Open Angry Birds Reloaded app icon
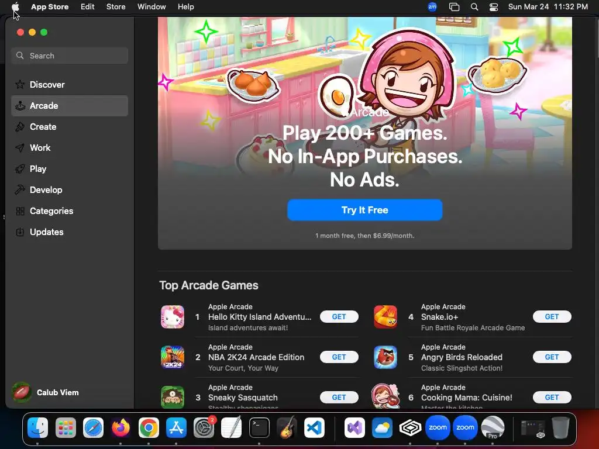Screen dimensions: 599x449 [x=385, y=357]
